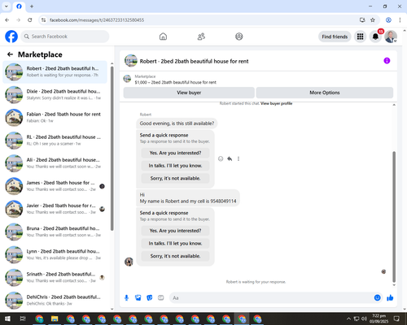Open Ali conversation in list
The height and width of the screenshot is (325, 407).
[x=55, y=163]
